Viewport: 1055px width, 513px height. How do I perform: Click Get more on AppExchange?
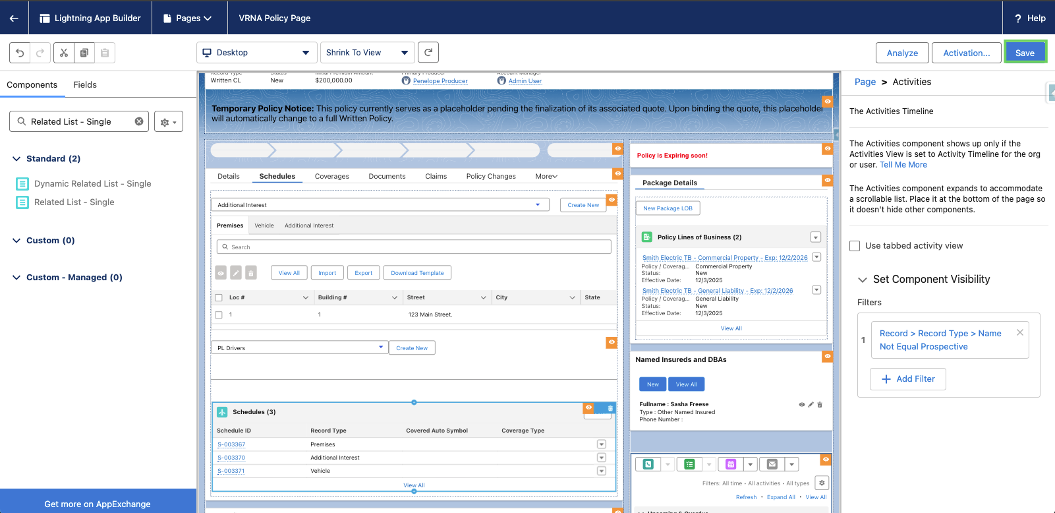click(98, 504)
